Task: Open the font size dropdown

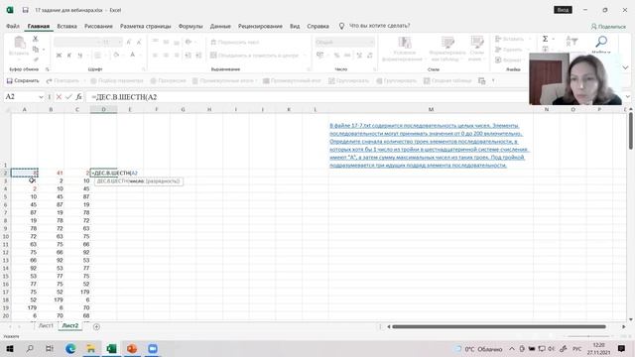Action: 119,42
